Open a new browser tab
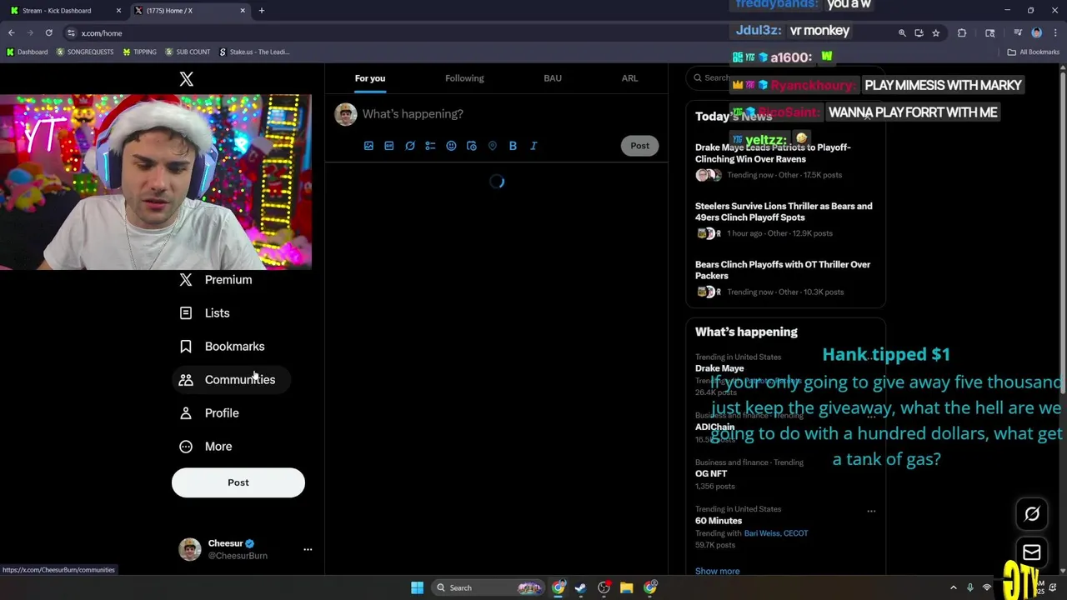Image resolution: width=1067 pixels, height=600 pixels. coord(261,11)
